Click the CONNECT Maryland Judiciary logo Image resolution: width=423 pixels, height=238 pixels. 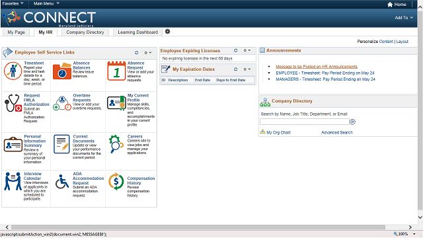(49, 18)
